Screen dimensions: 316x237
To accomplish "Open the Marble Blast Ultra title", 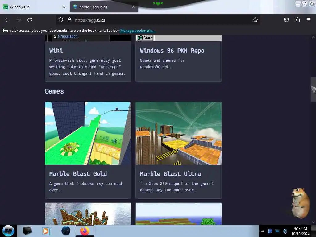I will [170, 174].
